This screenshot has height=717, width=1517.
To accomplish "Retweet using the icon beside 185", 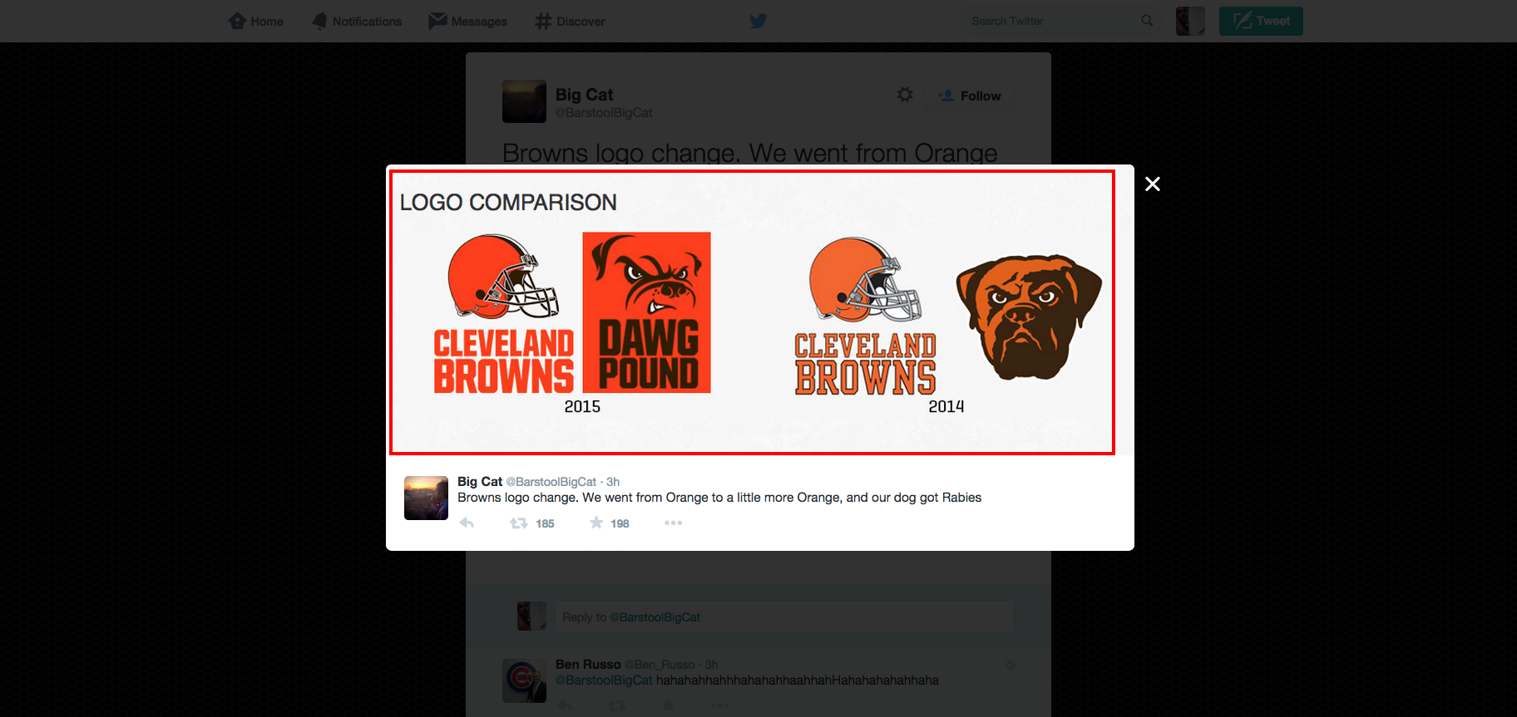I will click(x=519, y=523).
